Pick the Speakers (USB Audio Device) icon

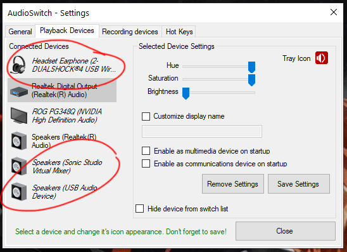point(19,192)
